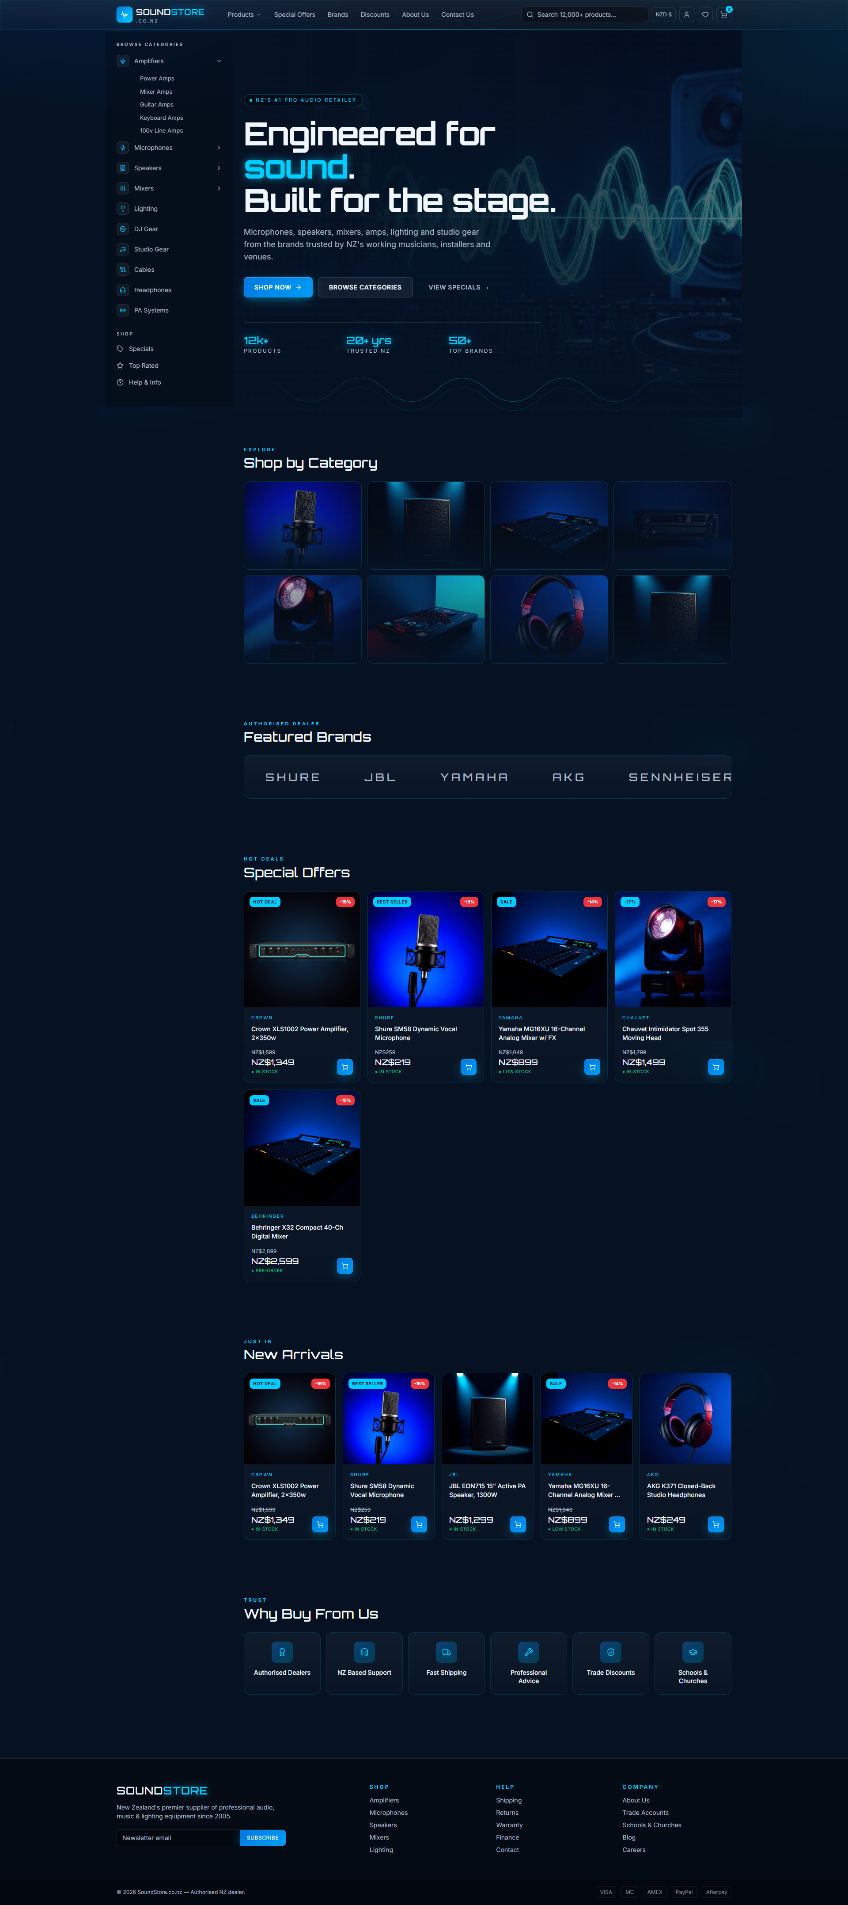This screenshot has height=1905, width=848.
Task: Click the Schools & Churches graduation cap icon
Action: click(x=693, y=1652)
